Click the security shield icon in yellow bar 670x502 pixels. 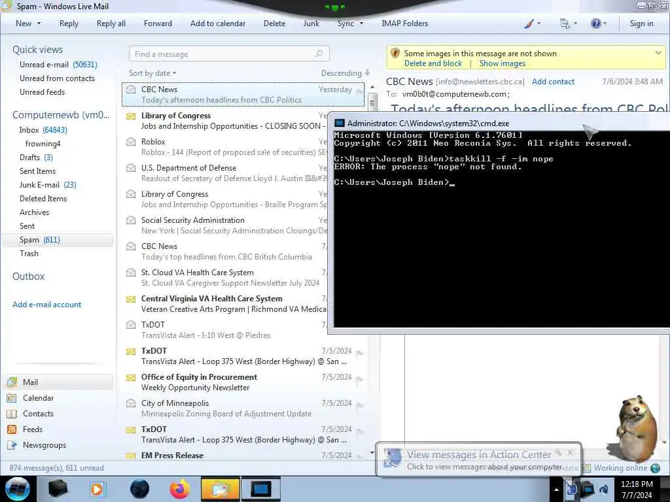click(395, 54)
